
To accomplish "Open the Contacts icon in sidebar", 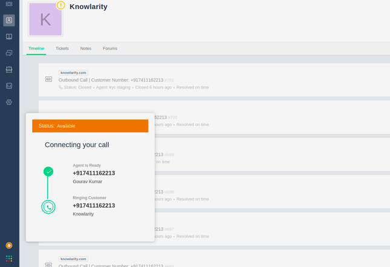I will click(x=9, y=20).
